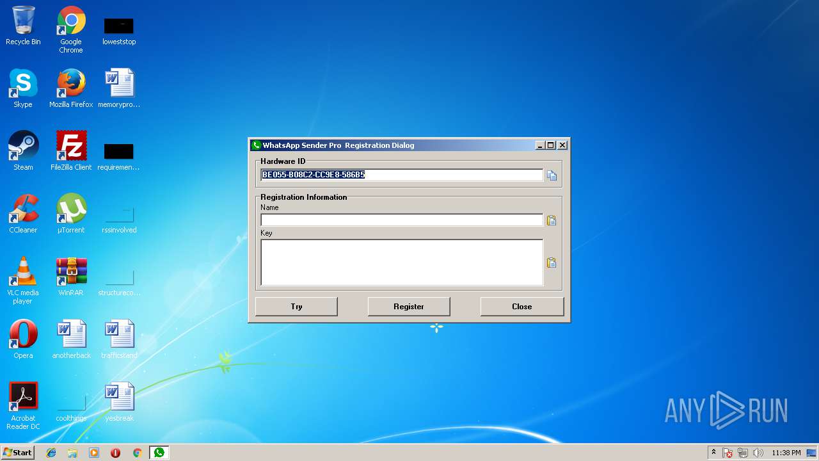Open clock showing 11:38 PM
The width and height of the screenshot is (819, 461).
(786, 453)
